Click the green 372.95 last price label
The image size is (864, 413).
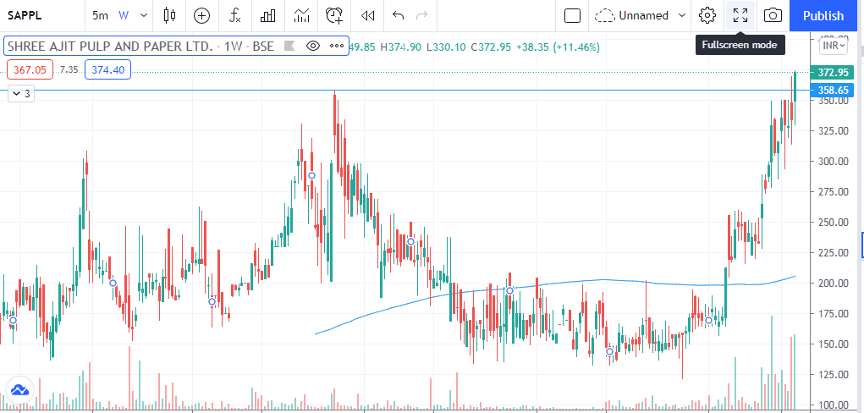[x=834, y=72]
